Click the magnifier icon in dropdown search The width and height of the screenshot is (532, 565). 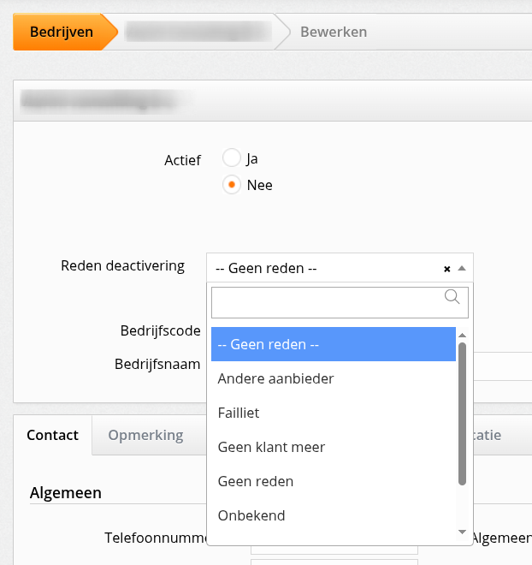(x=452, y=297)
